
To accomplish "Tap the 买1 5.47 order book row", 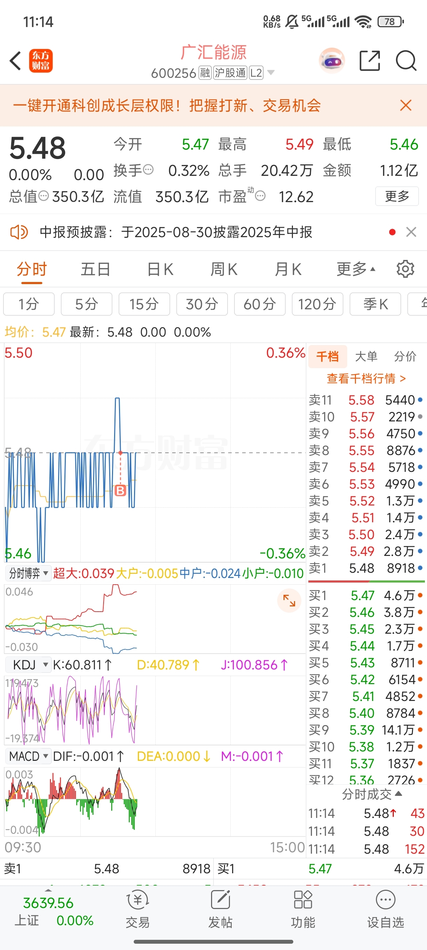I will tap(366, 595).
